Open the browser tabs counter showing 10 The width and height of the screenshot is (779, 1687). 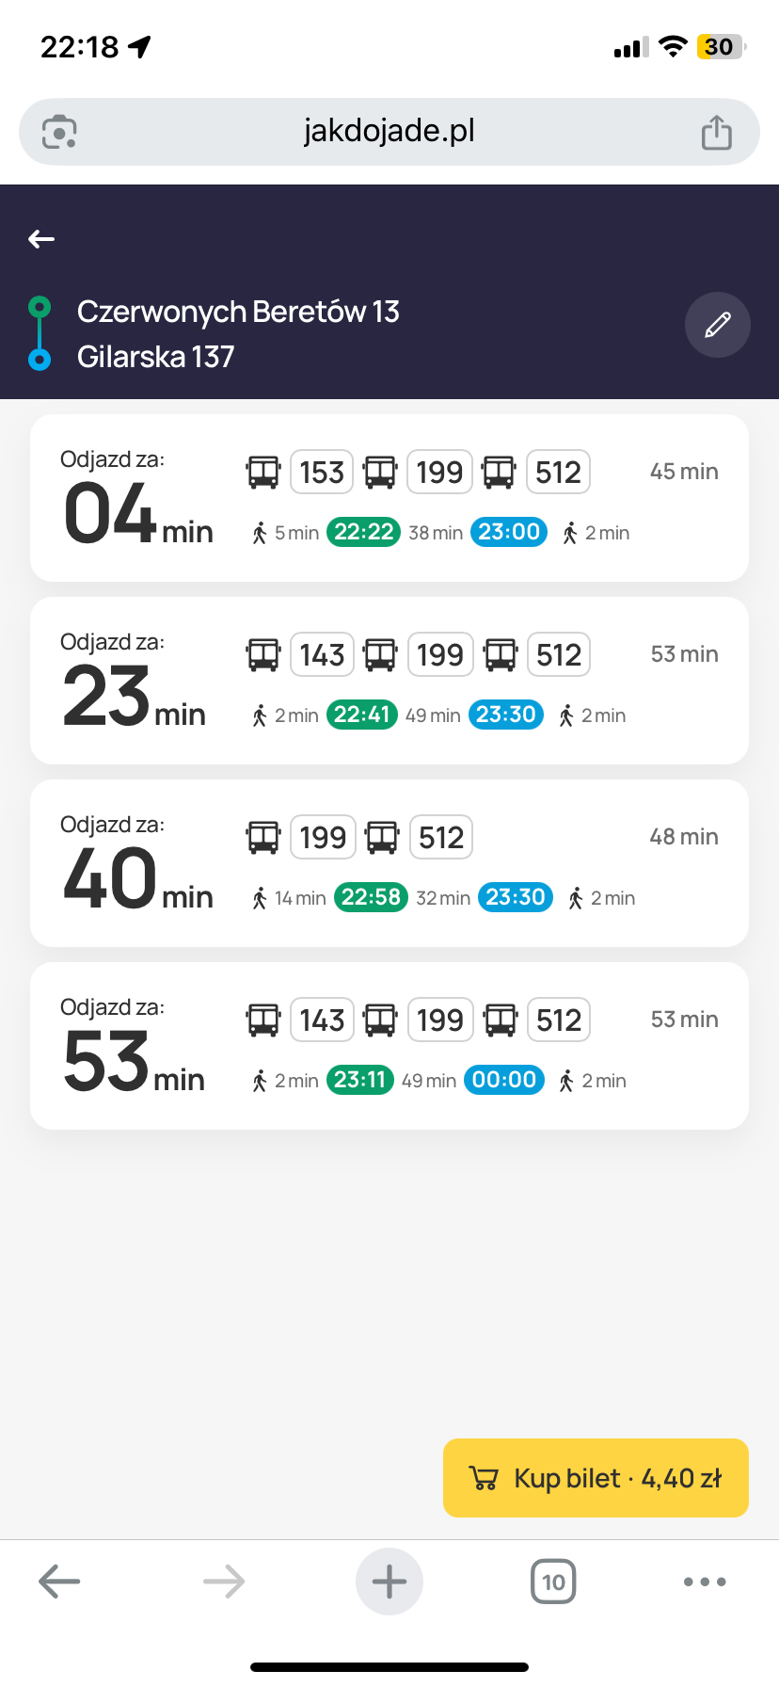pos(553,1582)
